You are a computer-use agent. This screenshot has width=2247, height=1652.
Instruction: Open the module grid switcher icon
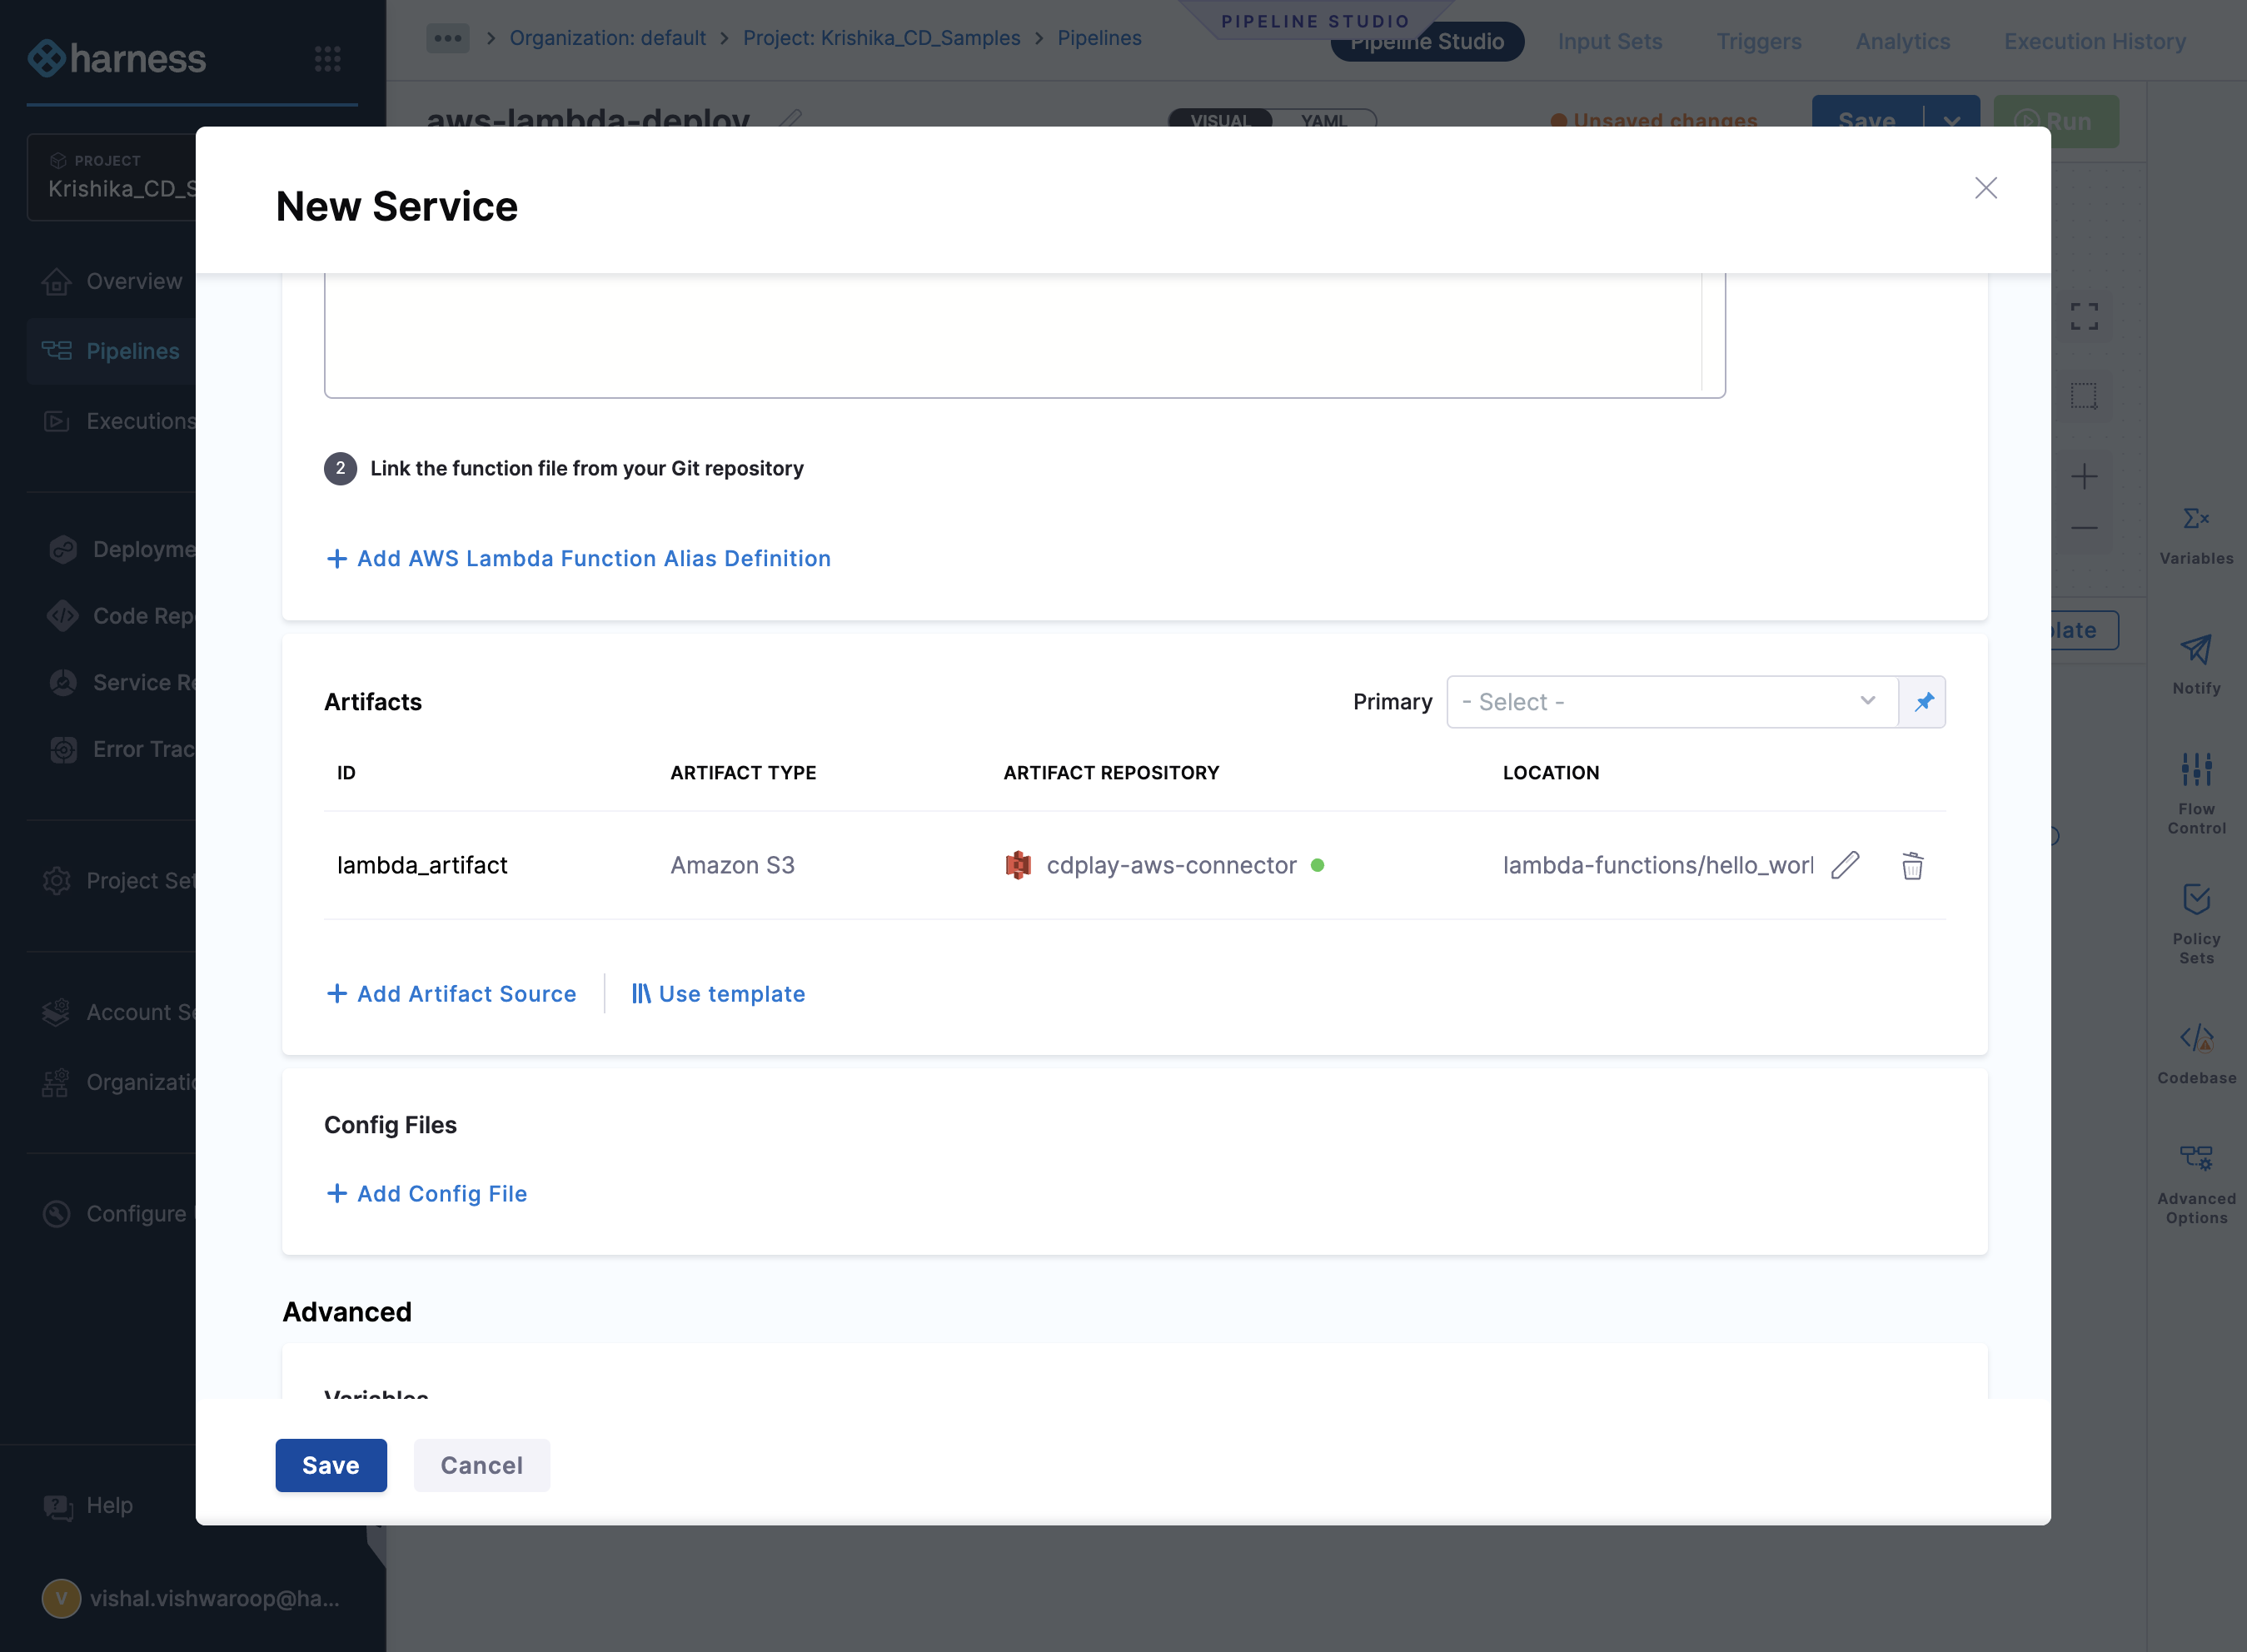coord(328,58)
